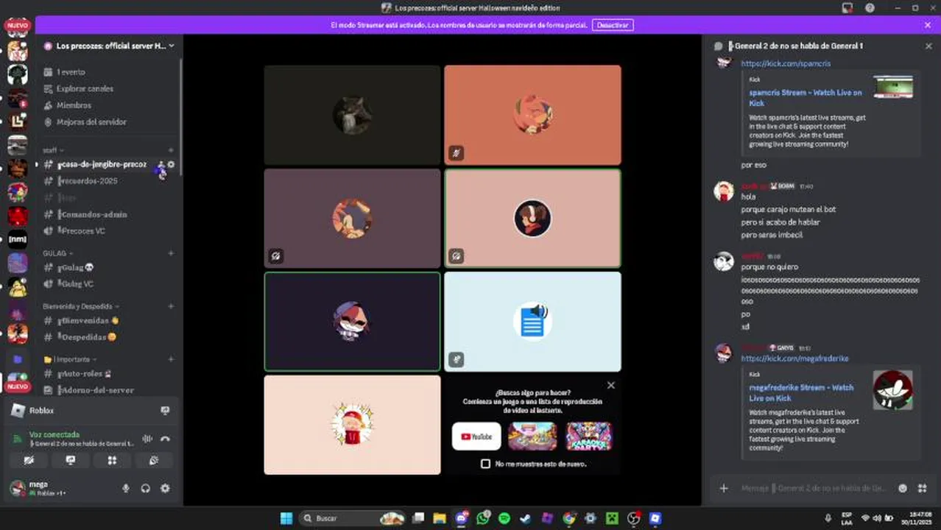This screenshot has height=530, width=941.
Task: Collapse Bienvenida y Despedida category
Action: point(81,305)
